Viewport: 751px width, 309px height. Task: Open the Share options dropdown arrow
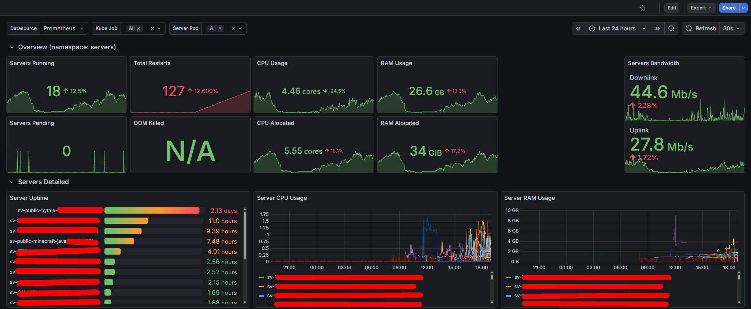click(x=744, y=8)
